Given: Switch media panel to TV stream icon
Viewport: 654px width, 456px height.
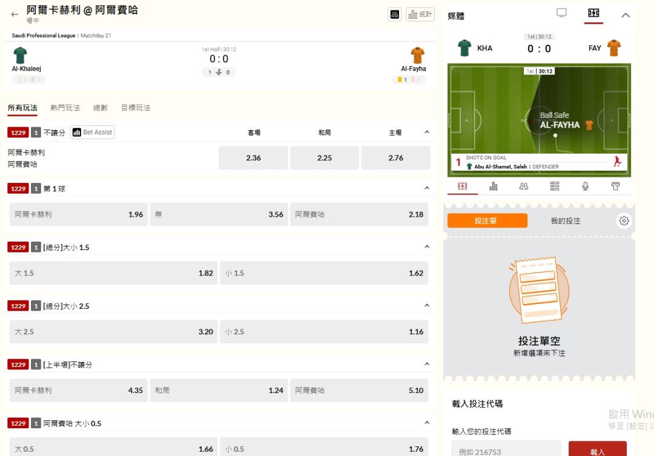Looking at the screenshot, I should coord(561,13).
